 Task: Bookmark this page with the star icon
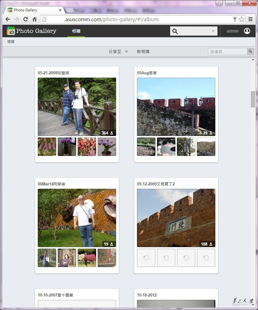tap(241, 19)
